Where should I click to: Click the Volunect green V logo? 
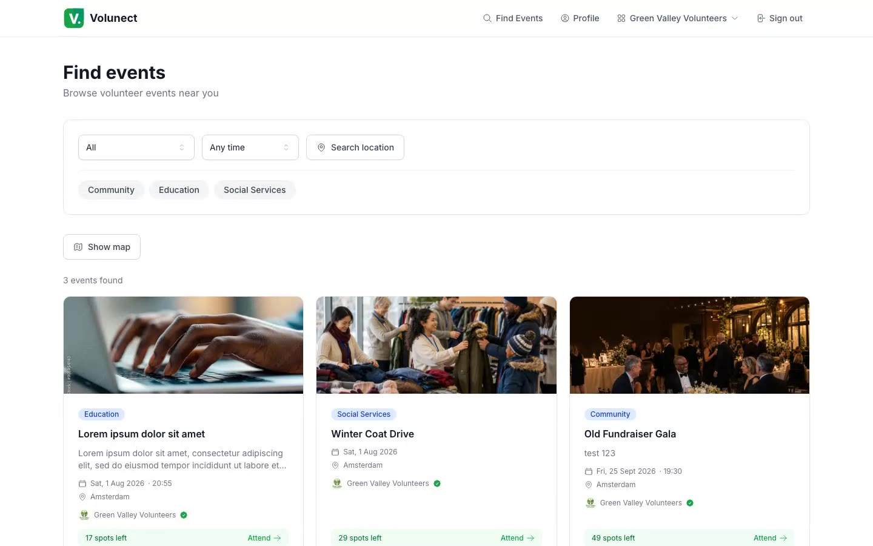(74, 18)
